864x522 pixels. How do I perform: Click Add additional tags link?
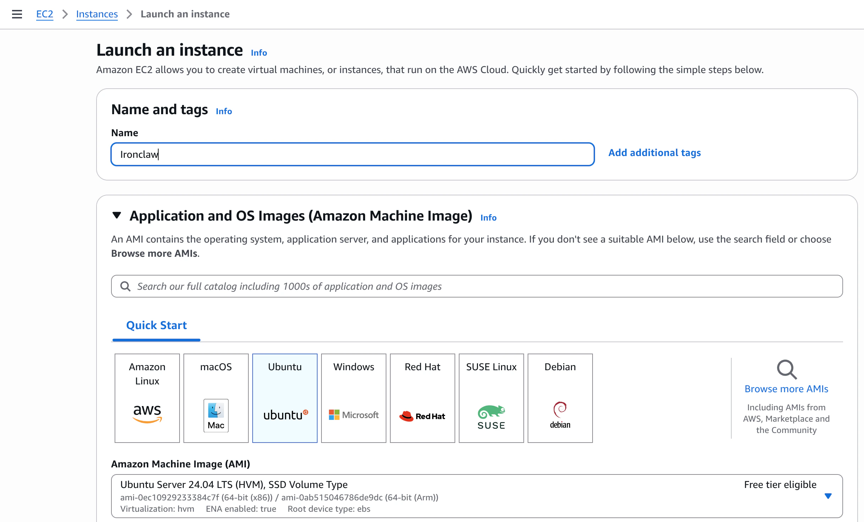[x=654, y=153]
